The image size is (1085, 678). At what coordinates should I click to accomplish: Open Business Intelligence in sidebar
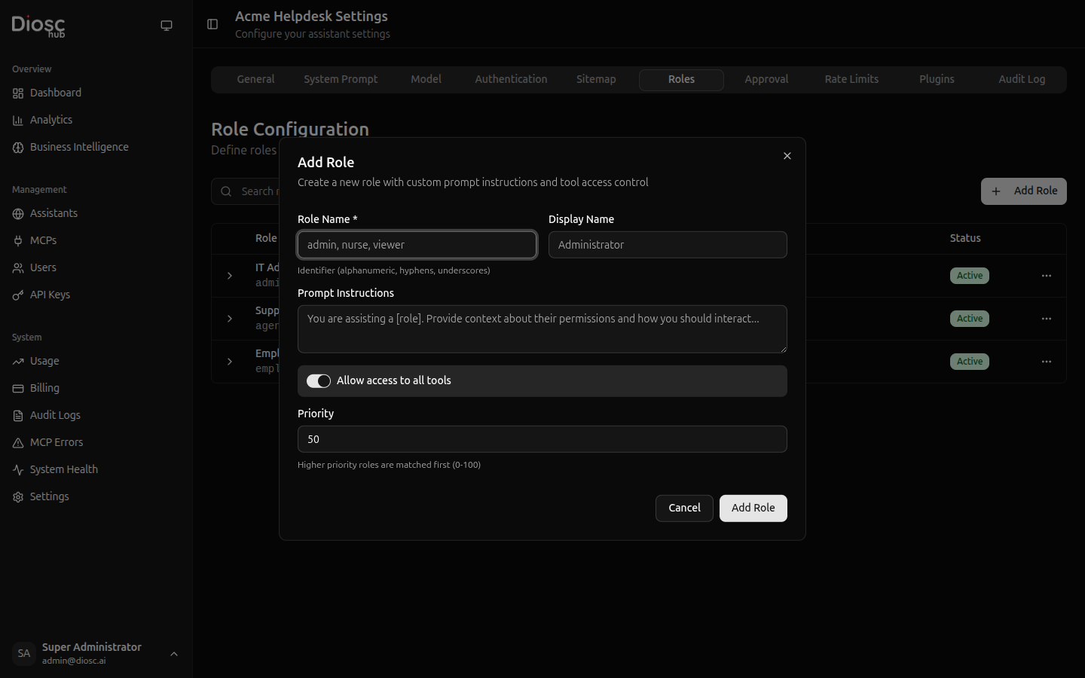pyautogui.click(x=79, y=147)
